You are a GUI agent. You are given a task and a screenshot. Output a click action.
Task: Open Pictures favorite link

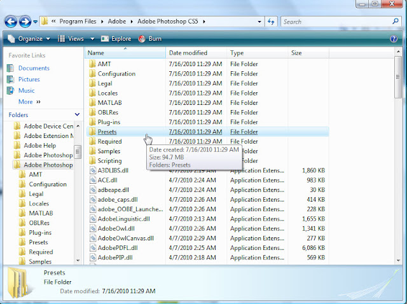click(29, 79)
